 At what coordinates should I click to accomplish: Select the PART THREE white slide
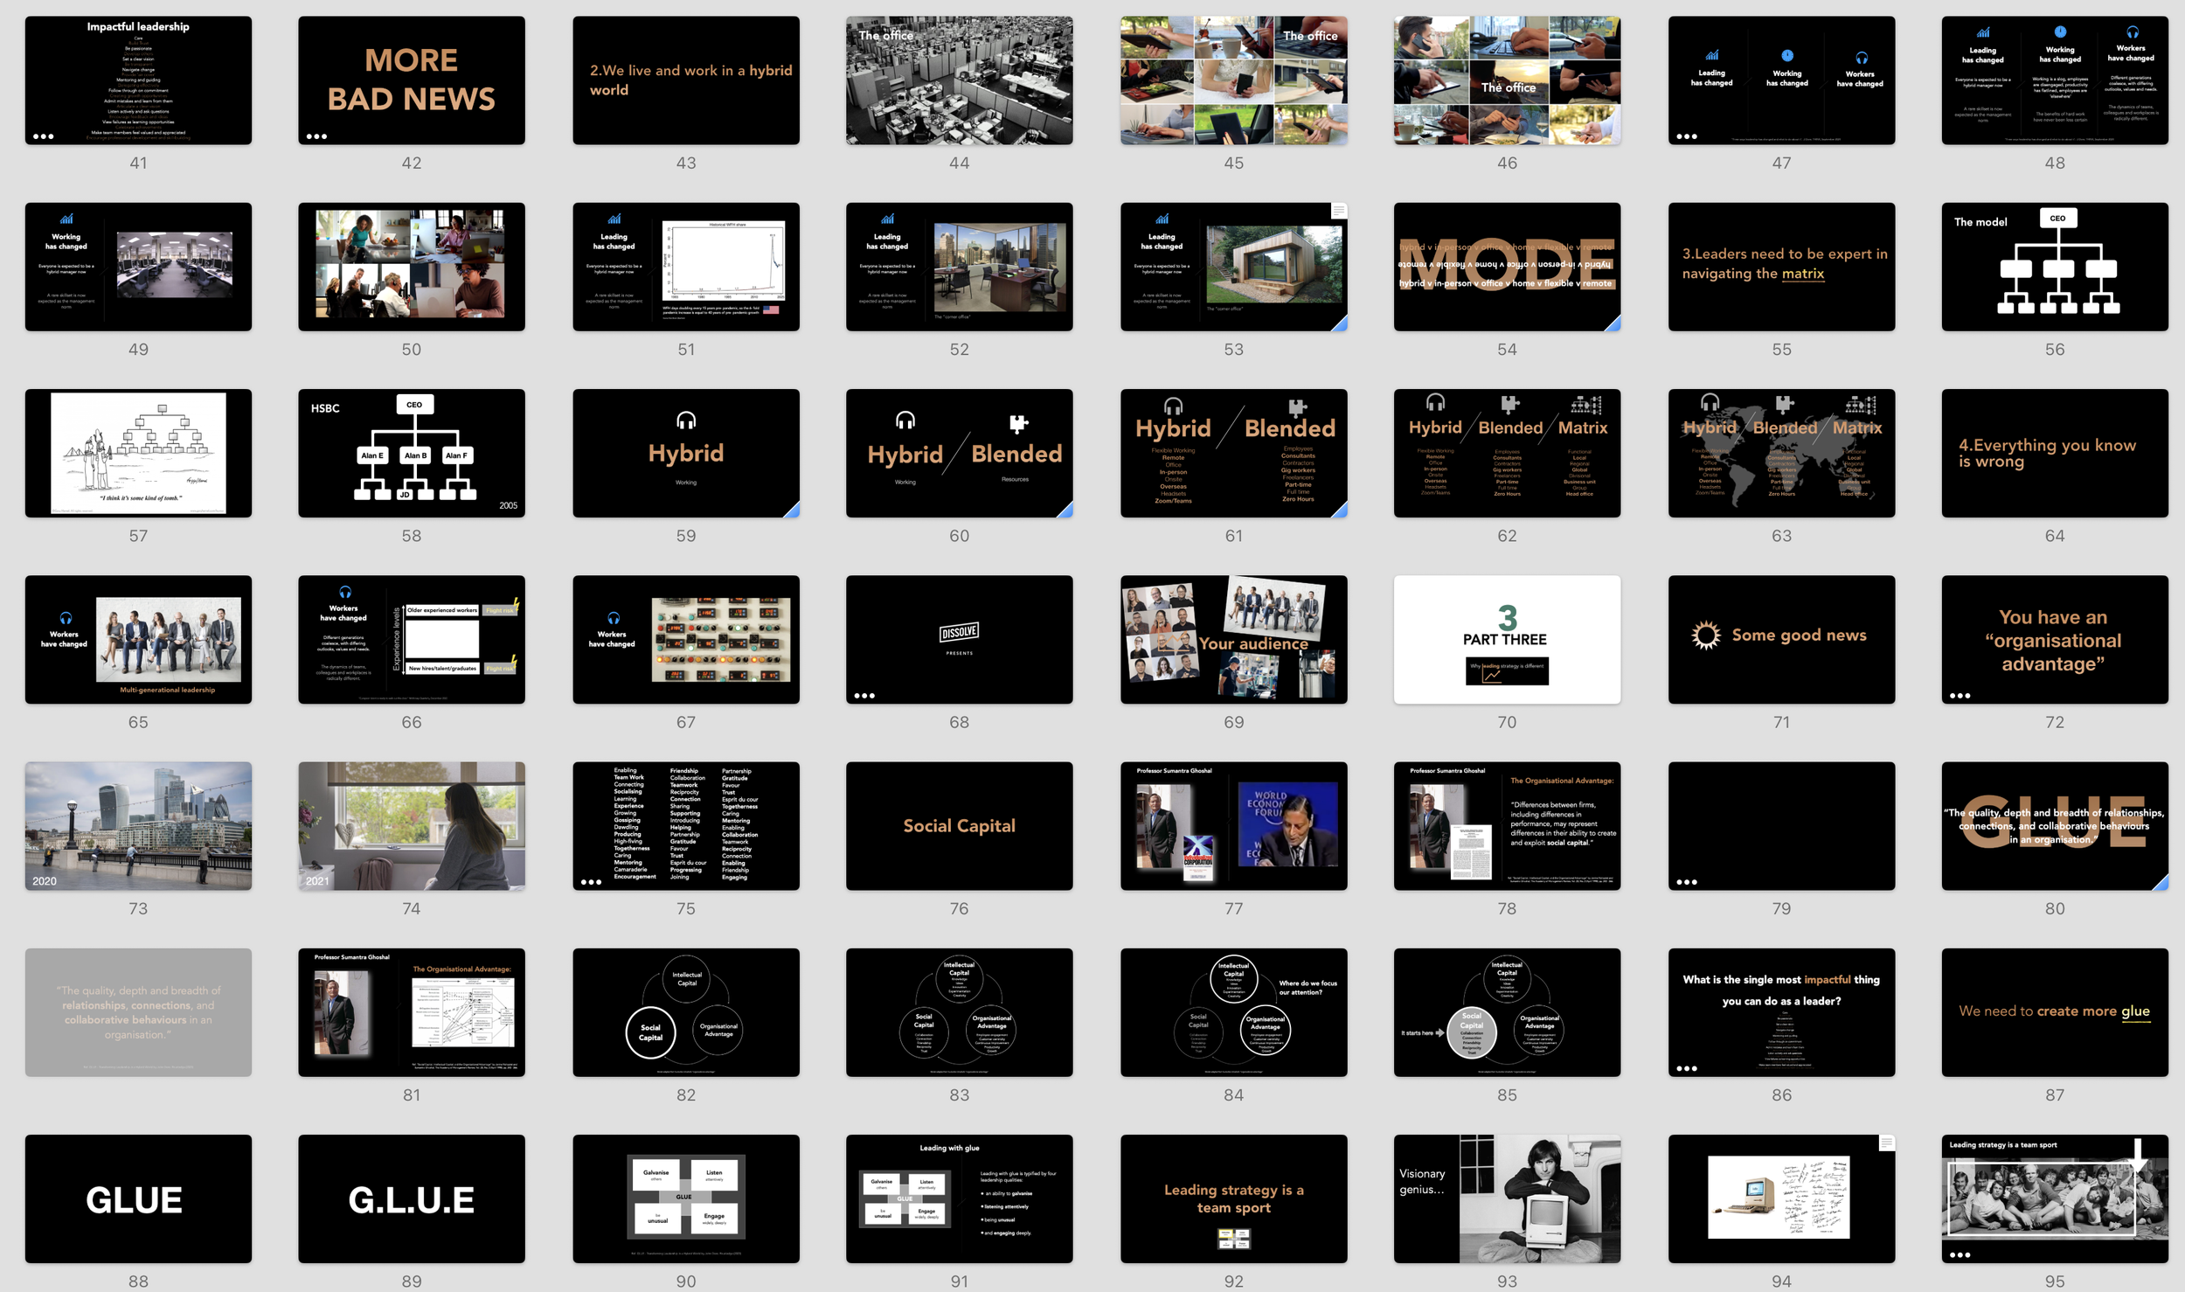(x=1506, y=639)
